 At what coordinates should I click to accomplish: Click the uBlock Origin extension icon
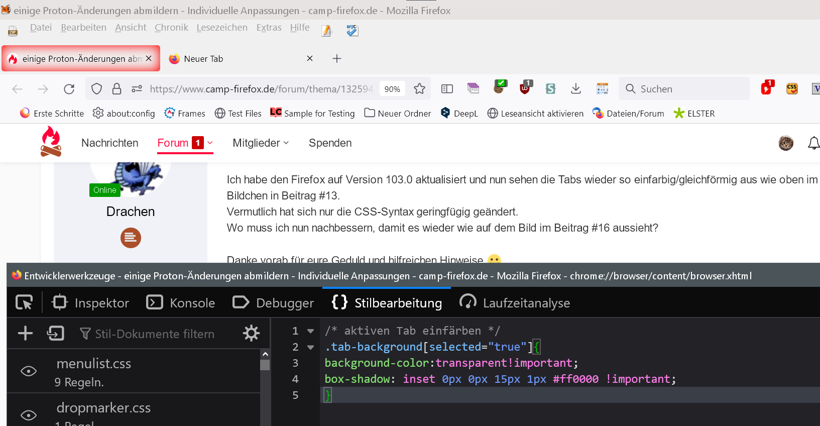click(x=525, y=88)
